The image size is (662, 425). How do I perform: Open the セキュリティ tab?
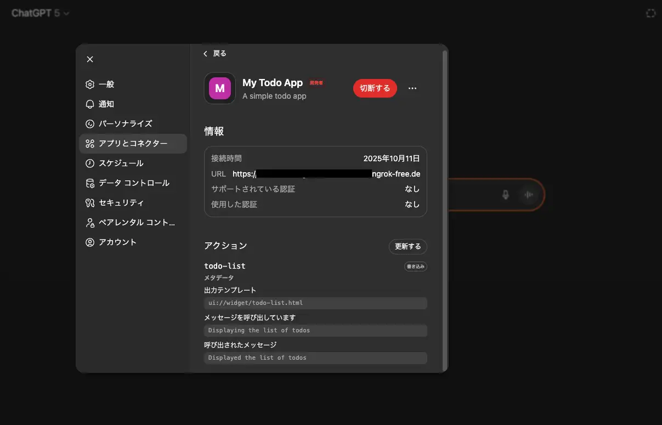(x=133, y=203)
